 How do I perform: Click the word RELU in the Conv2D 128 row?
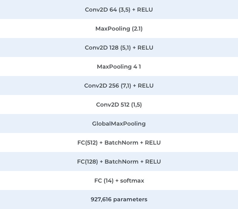point(145,48)
